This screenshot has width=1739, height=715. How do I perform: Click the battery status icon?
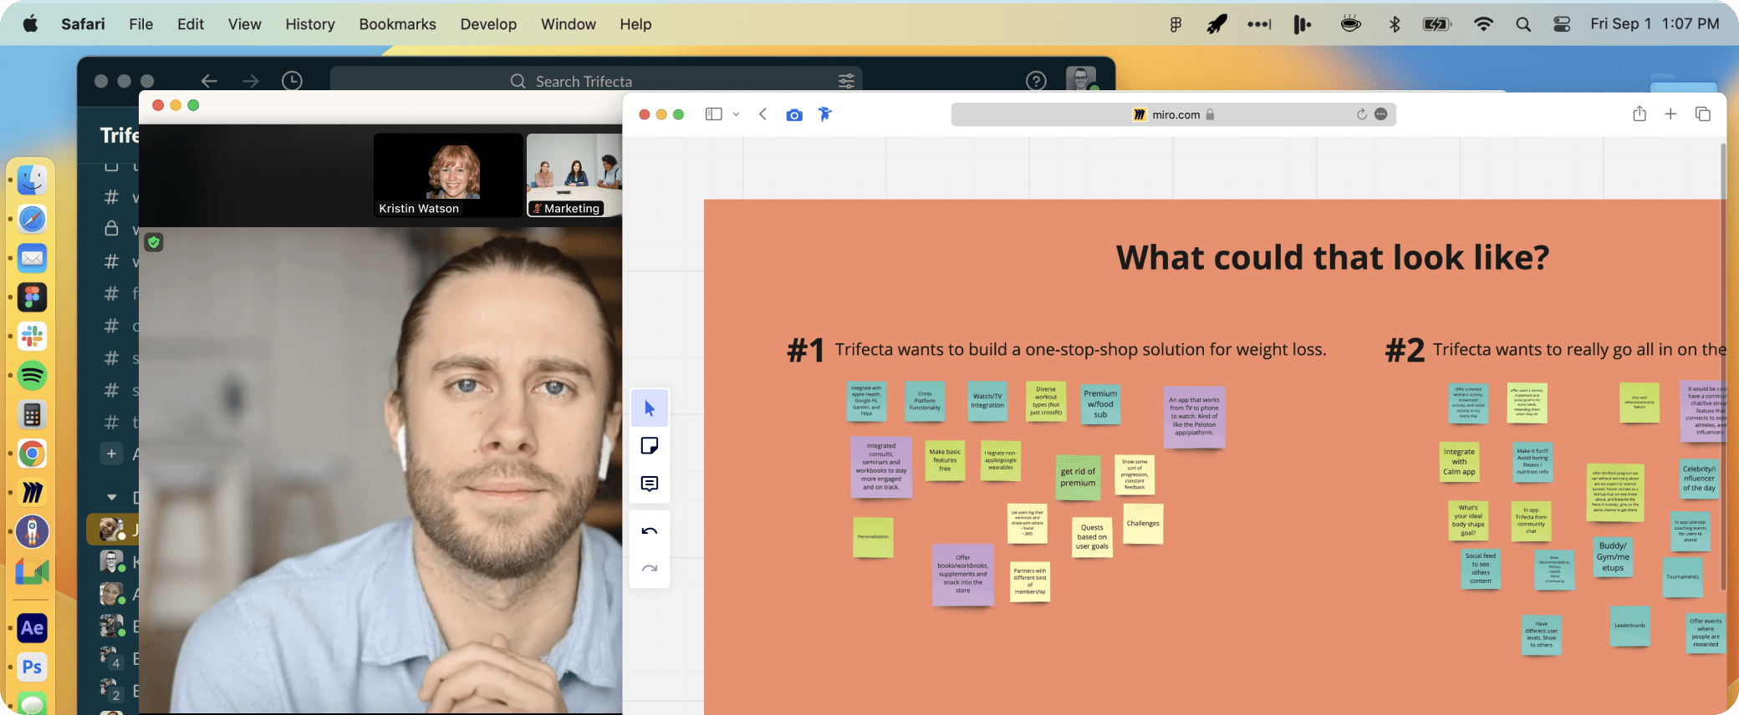(1436, 24)
